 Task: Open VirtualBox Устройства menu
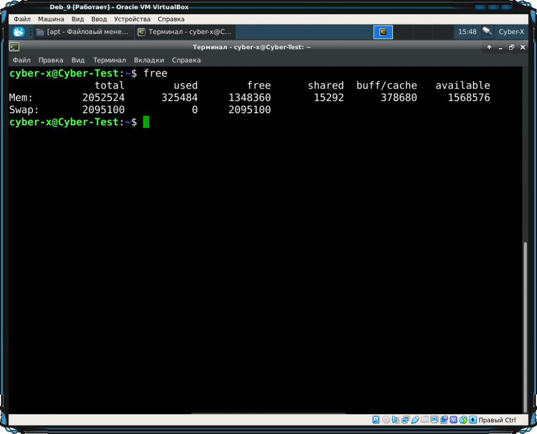[132, 19]
